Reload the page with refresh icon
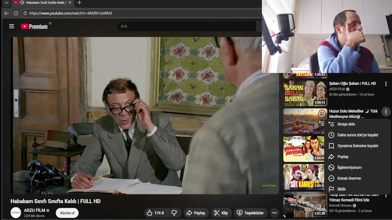This screenshot has width=392, height=220. tap(16, 13)
